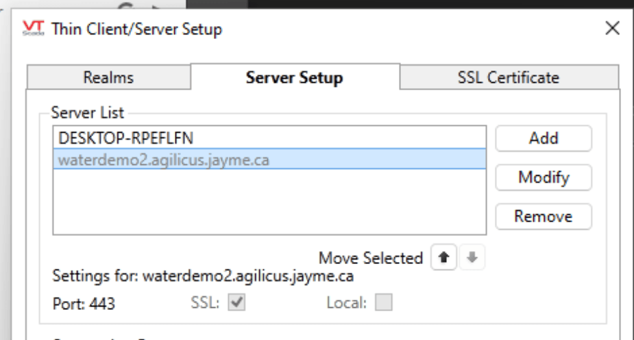
Task: Open the SSL Certificate tab
Action: 508,77
